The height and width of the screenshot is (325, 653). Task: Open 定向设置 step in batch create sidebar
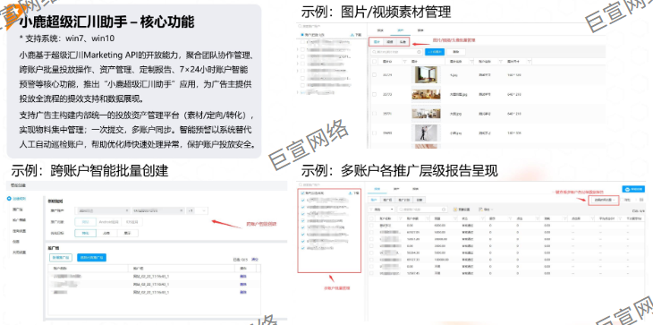[x=19, y=230]
